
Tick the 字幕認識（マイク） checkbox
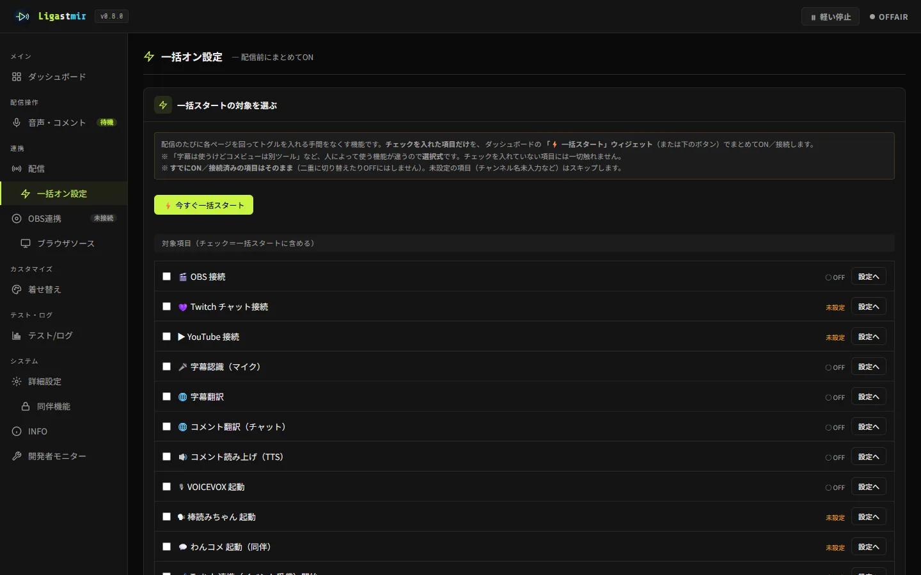click(167, 367)
